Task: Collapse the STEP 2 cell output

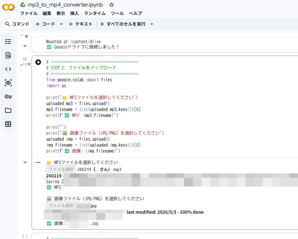Action: pos(25,162)
